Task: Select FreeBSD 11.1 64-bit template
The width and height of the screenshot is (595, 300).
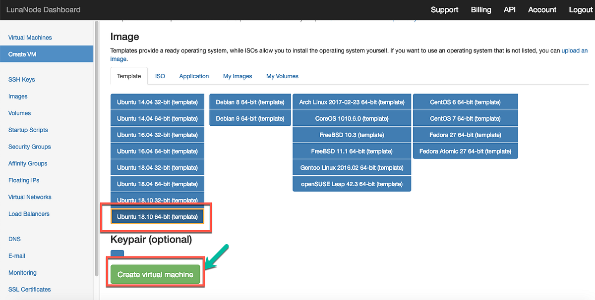Action: [x=352, y=151]
